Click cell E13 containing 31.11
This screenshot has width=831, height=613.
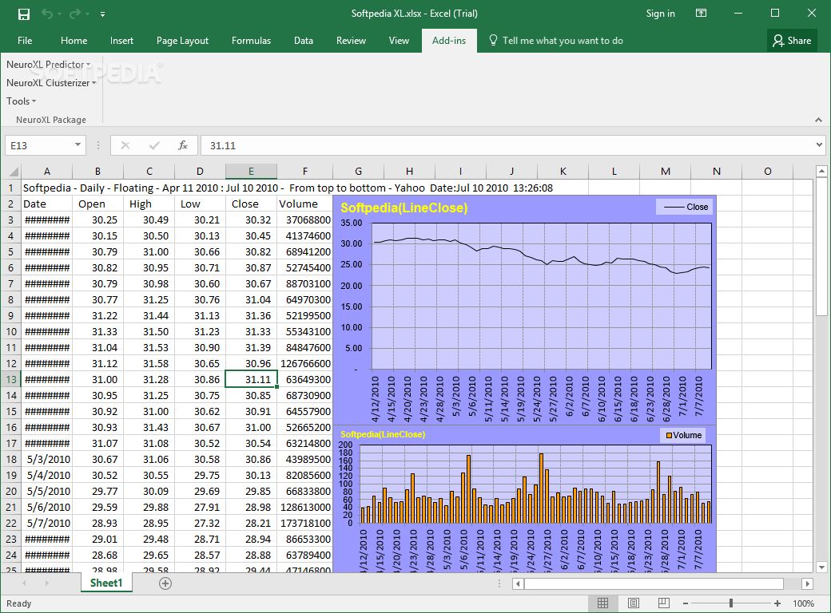251,380
